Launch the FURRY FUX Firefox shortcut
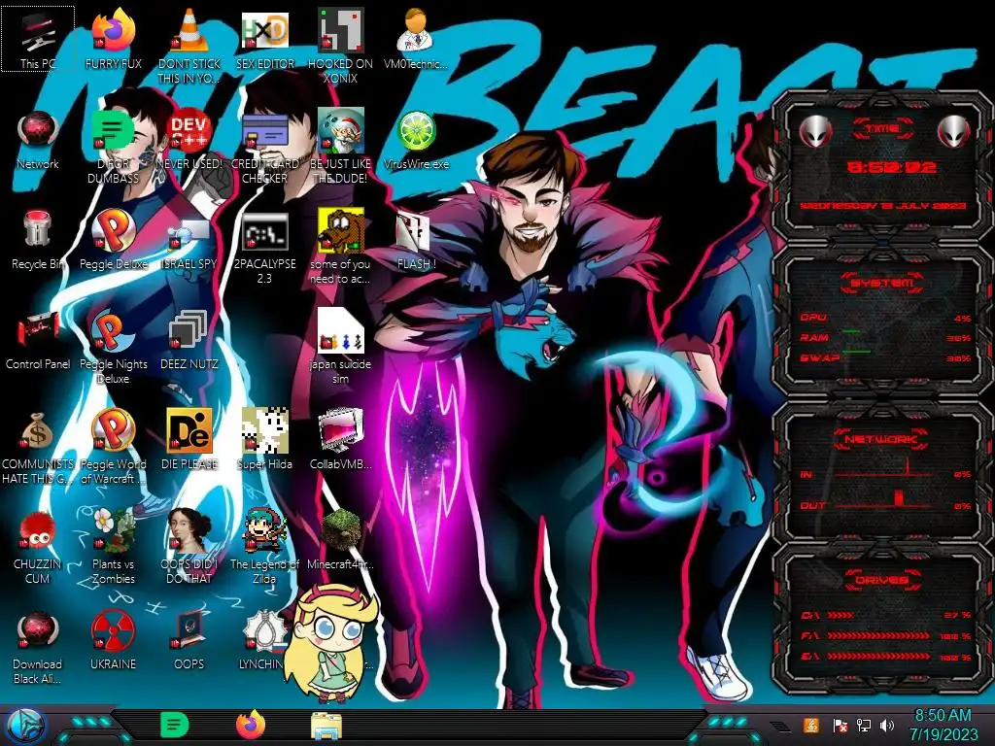This screenshot has width=995, height=746. click(113, 38)
